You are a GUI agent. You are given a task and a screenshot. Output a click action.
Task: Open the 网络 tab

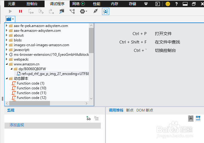click(x=76, y=4)
